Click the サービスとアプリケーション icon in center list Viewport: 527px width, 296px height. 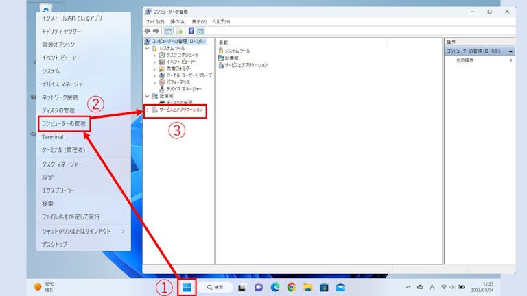[x=221, y=65]
